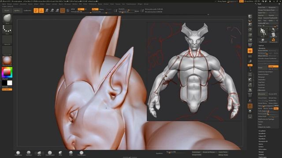Click the Frame icon on right shelf

click(250, 74)
